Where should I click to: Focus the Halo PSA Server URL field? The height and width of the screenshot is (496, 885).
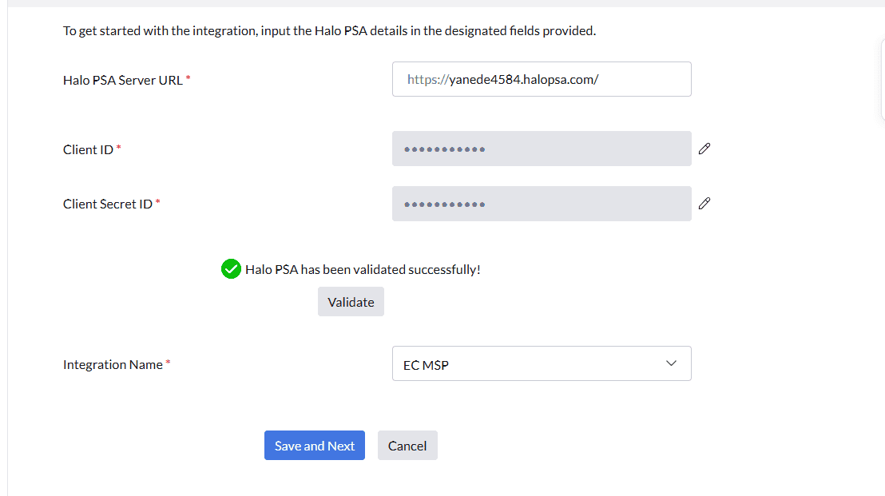[541, 80]
